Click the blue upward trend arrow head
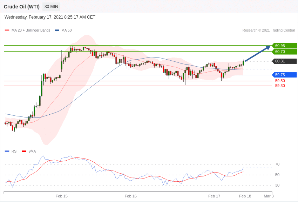Screen dimensions: 298x202 pyautogui.click(x=268, y=47)
